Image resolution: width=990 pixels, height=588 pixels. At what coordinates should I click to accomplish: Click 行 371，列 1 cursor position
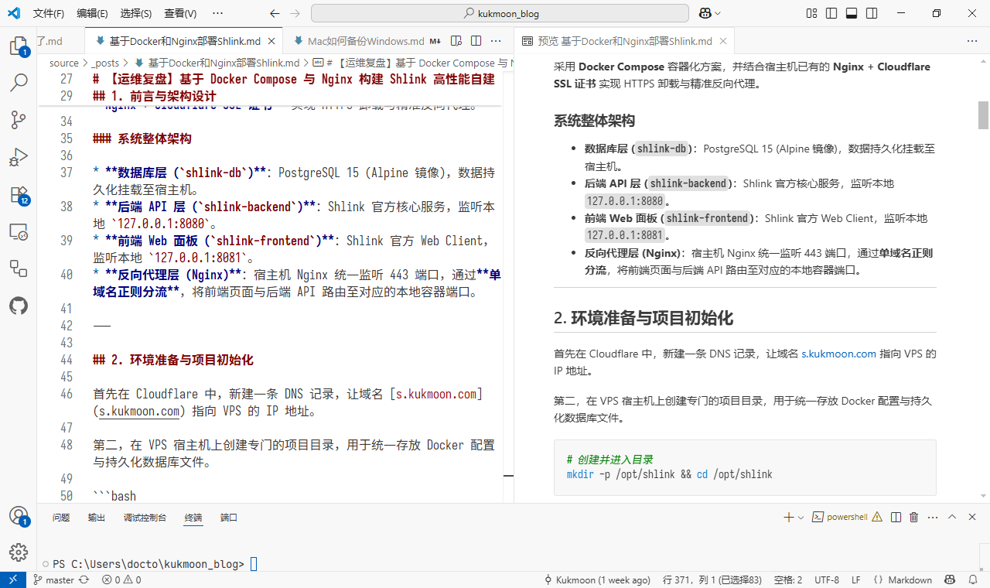[x=712, y=579]
